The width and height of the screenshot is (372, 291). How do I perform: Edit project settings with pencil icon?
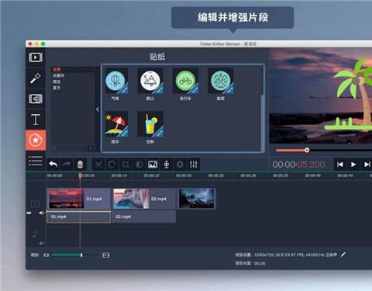(x=343, y=255)
